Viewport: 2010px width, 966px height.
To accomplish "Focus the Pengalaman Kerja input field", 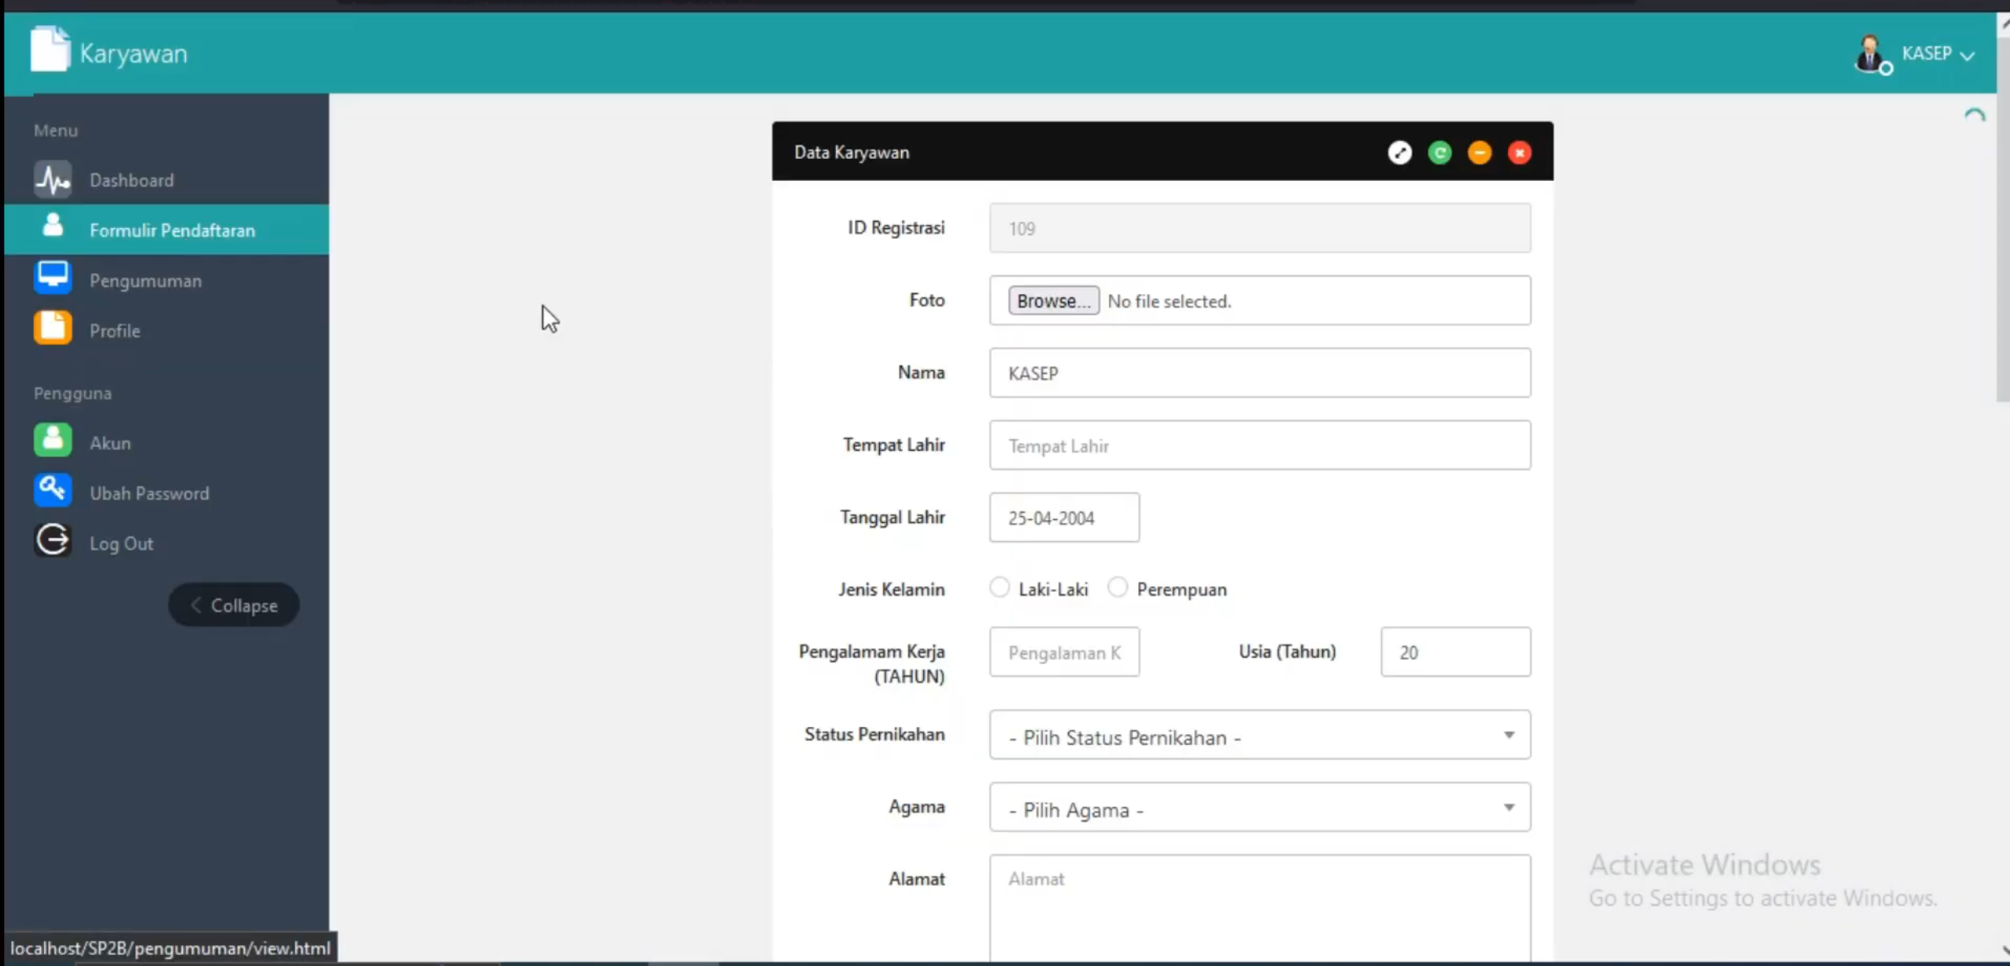I will (x=1064, y=652).
